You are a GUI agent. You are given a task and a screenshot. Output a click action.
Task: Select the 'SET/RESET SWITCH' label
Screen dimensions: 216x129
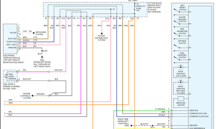(x=183, y=8)
